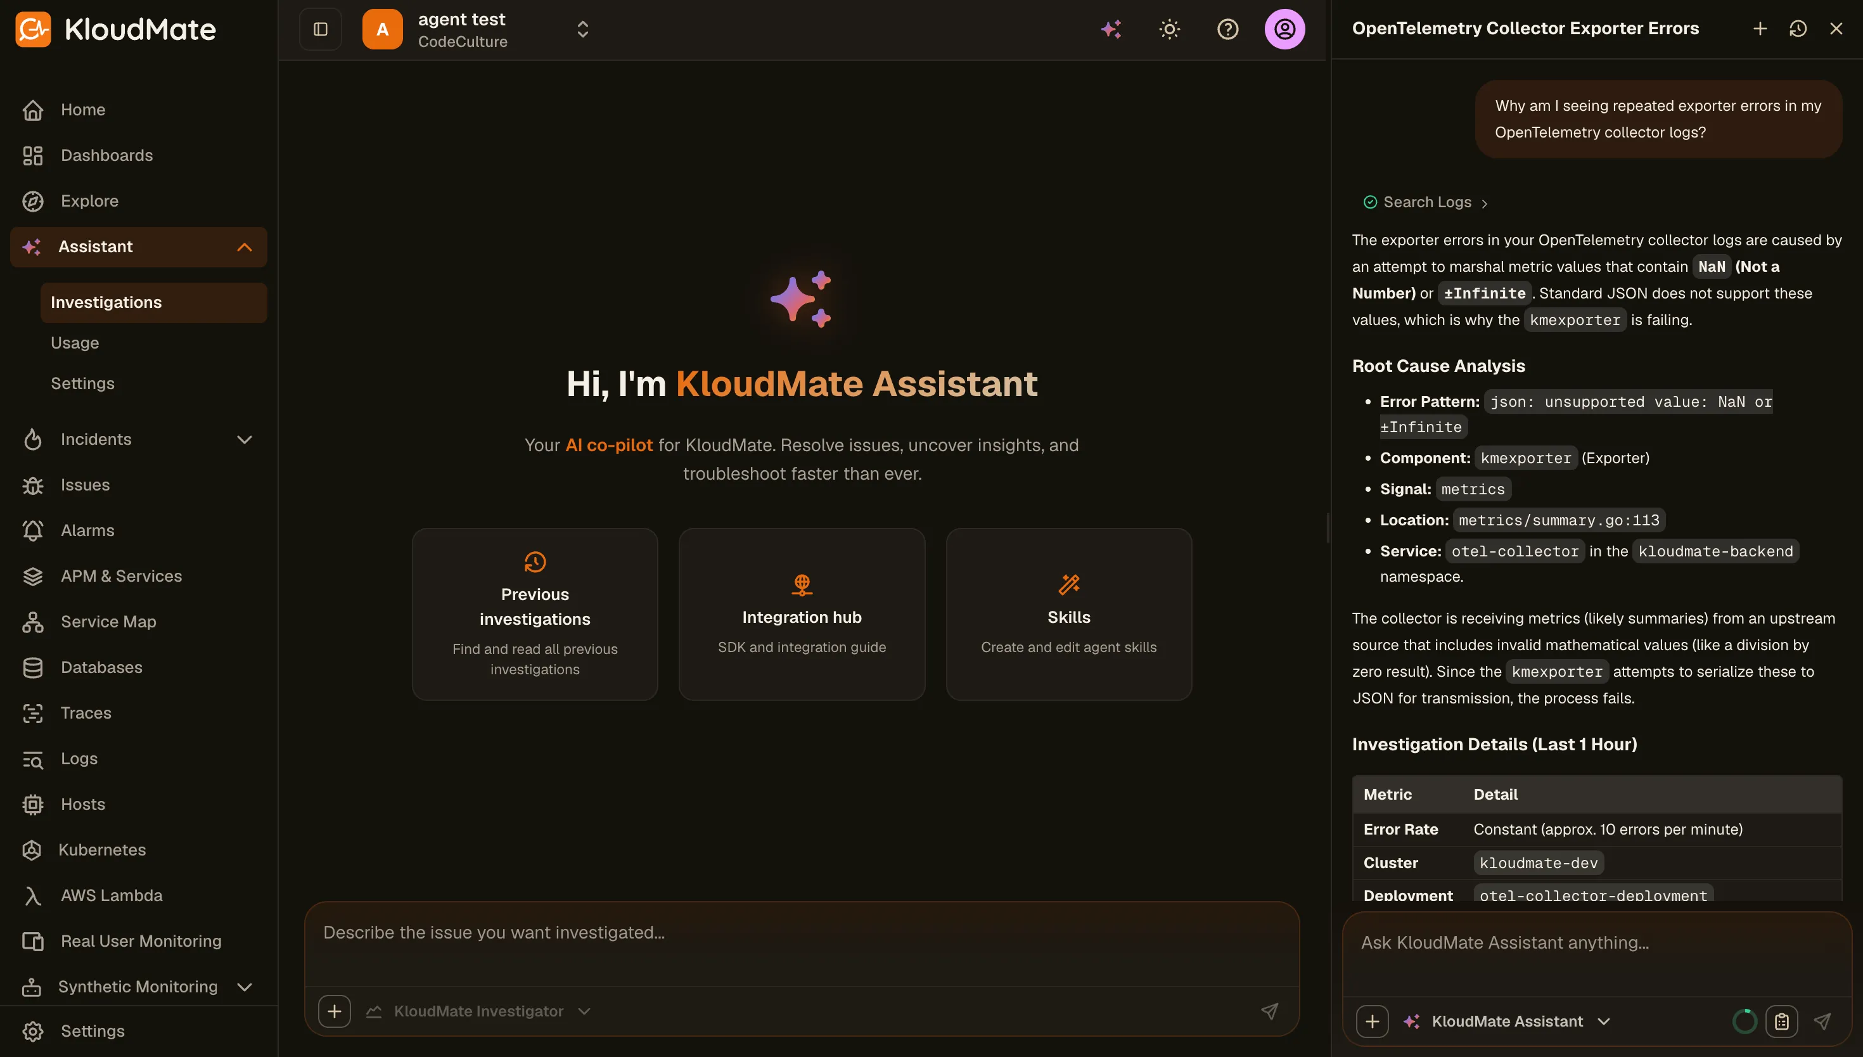Viewport: 1863px width, 1057px height.
Task: Toggle the sidebar collapse icon
Action: click(320, 29)
